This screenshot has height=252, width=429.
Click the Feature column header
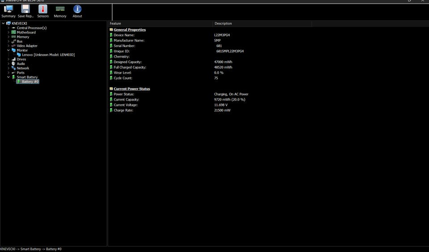coord(160,24)
